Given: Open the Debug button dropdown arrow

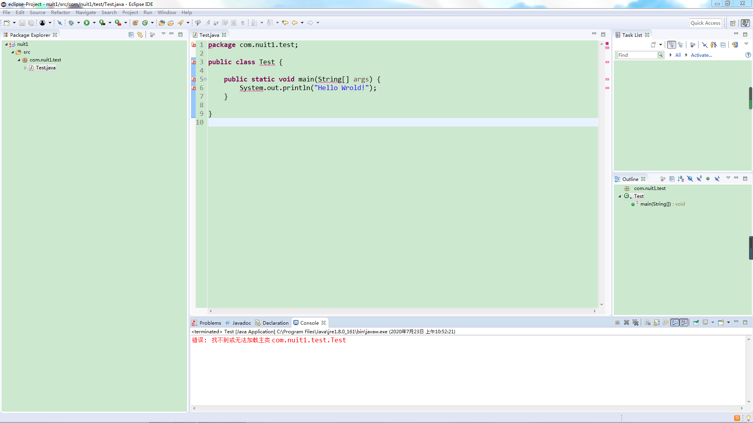Looking at the screenshot, I should click(78, 23).
